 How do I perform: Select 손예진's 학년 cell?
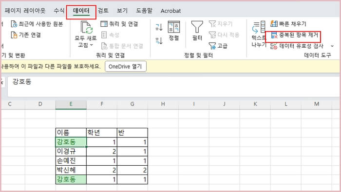point(101,160)
